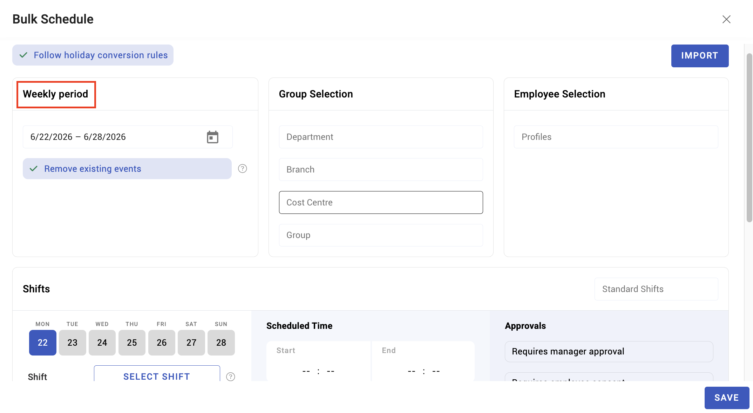Open the Cost Centre dropdown
Screen dimensions: 753x413
pos(381,202)
